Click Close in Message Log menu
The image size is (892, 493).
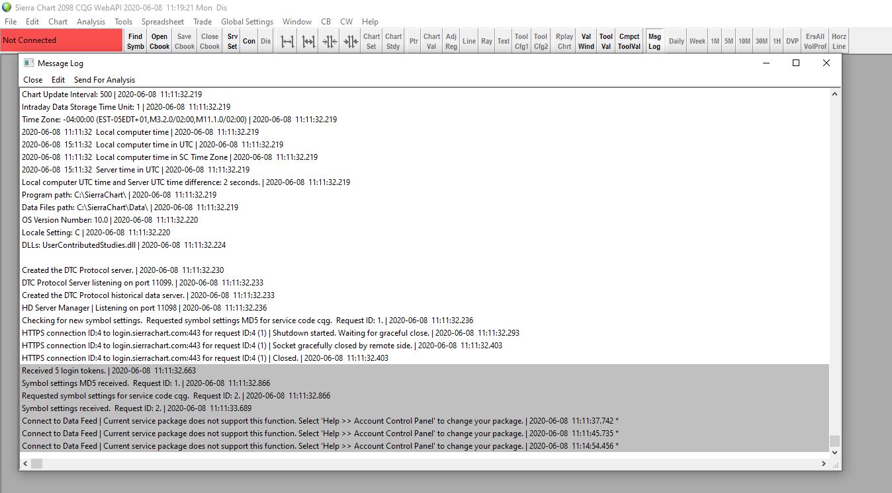pyautogui.click(x=33, y=80)
